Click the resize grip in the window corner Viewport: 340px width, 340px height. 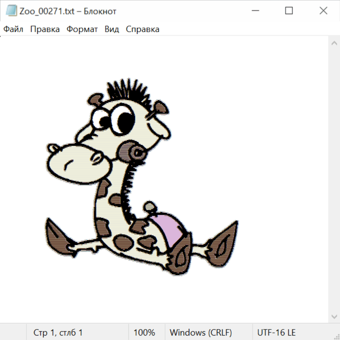(336, 336)
